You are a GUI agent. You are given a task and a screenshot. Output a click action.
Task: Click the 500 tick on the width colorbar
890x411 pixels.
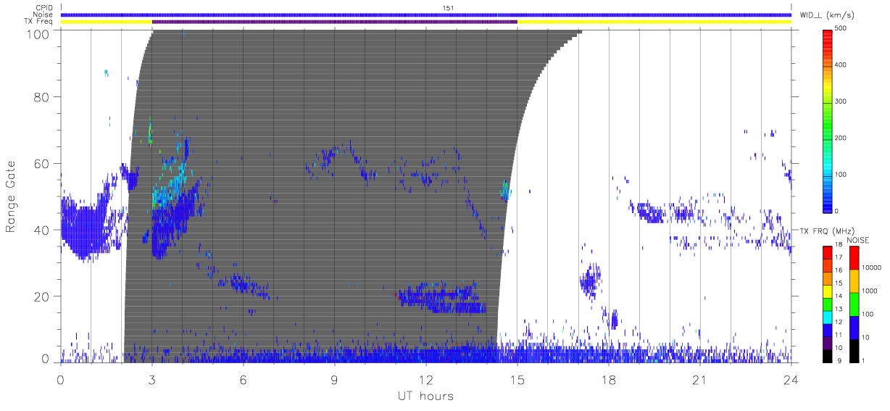pos(840,28)
